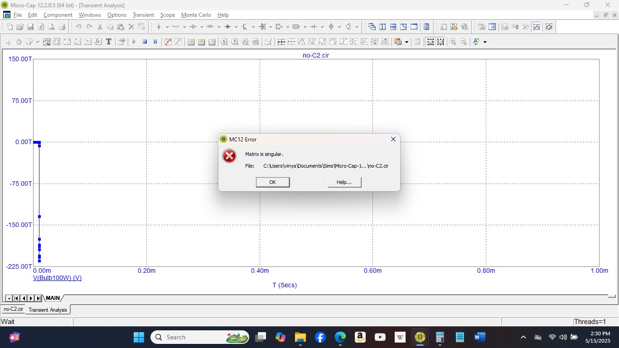Expand the resistor component dropdown arrow
This screenshot has height=348, width=619.
[184, 27]
